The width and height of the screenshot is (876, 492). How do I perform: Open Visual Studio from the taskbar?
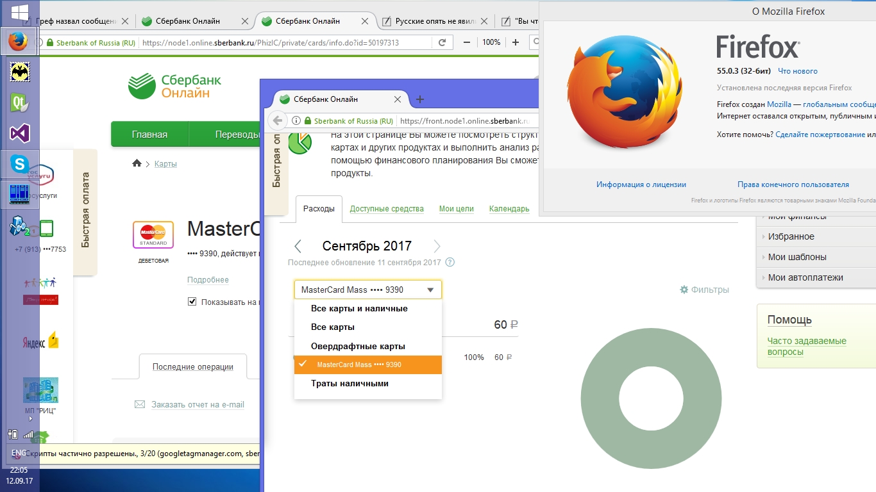click(x=20, y=133)
